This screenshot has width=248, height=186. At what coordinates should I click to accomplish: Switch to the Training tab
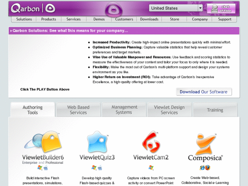[x=215, y=110]
